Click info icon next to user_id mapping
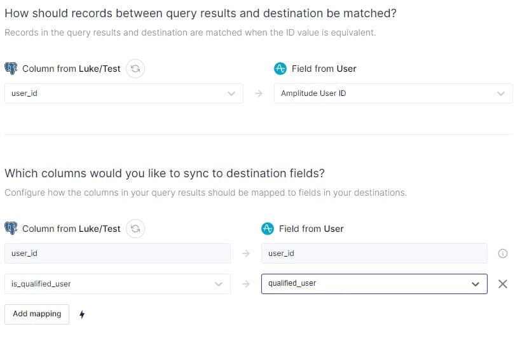This screenshot has width=520, height=343. click(x=502, y=253)
